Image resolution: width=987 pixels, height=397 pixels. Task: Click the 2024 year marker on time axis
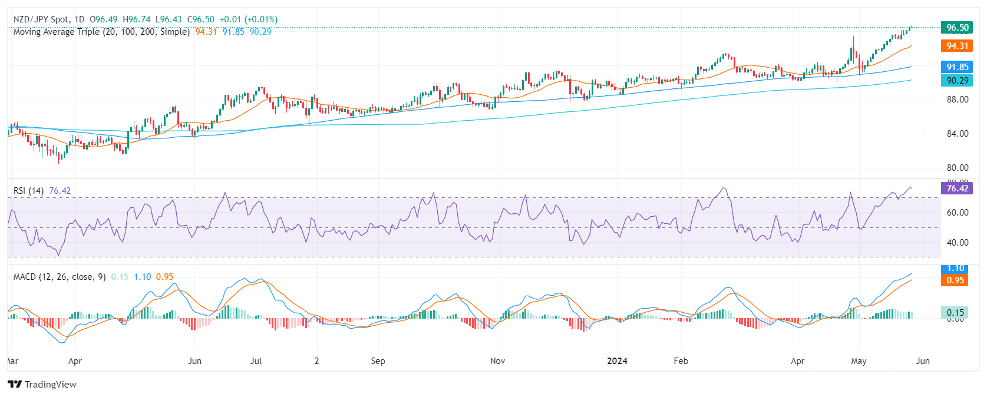tap(617, 361)
